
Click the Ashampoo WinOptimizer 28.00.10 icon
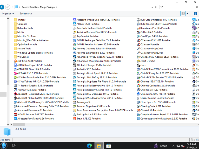click(75, 61)
